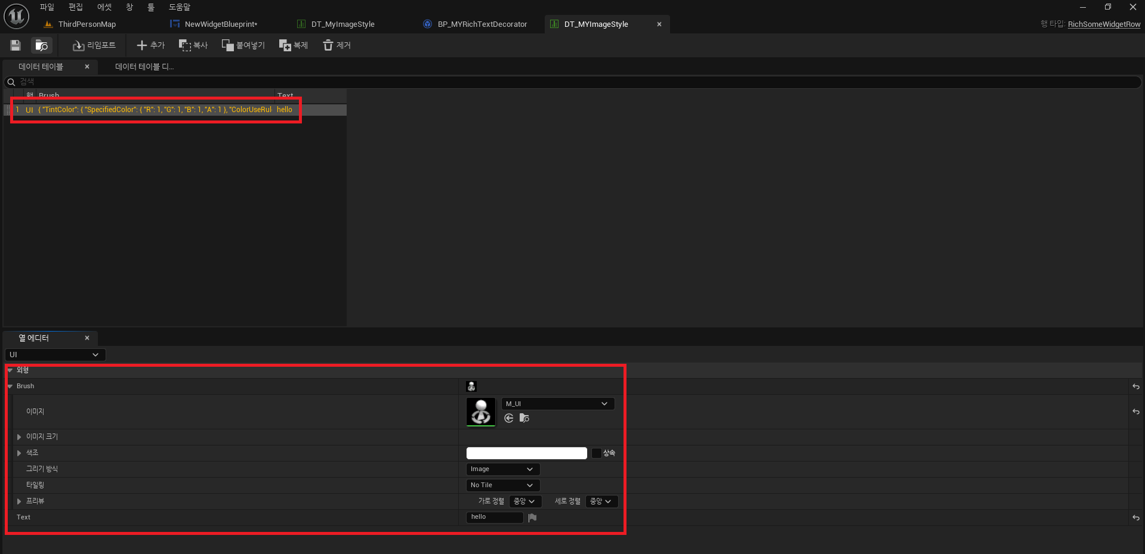Close the 데이터 테이블 panel tab

(87, 67)
